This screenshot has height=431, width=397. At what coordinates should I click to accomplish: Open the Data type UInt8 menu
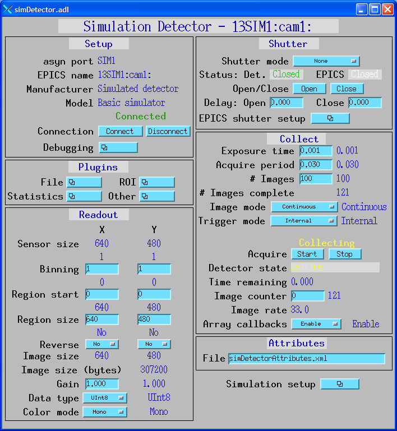coord(105,398)
